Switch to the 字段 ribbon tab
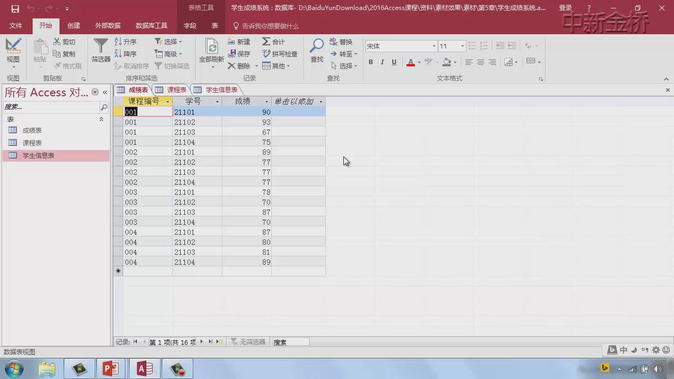 190,25
